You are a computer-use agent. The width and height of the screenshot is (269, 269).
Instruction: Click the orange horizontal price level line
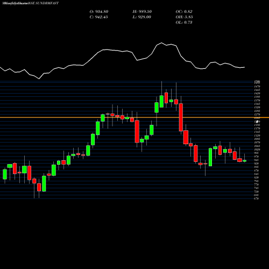click(134, 118)
